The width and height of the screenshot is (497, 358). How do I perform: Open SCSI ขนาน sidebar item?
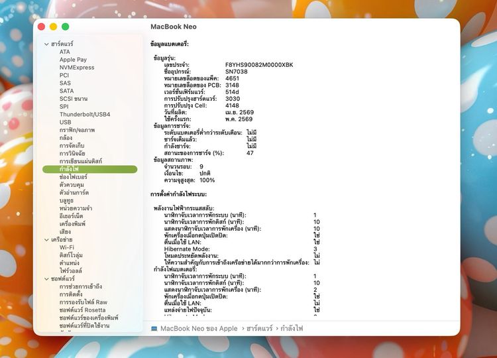point(74,99)
